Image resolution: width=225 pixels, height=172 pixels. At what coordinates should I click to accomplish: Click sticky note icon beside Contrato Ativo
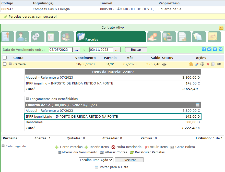[x=221, y=28]
